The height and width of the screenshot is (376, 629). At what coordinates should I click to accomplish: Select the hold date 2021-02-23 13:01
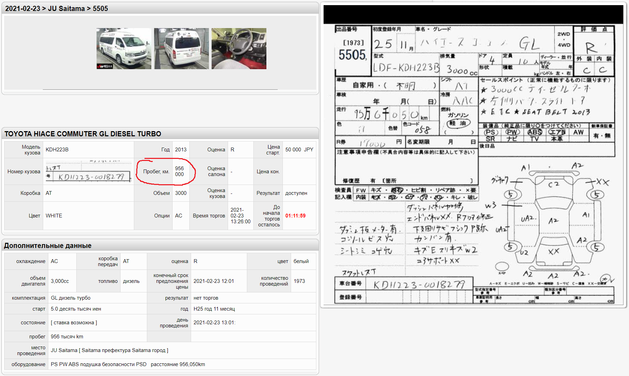214,323
